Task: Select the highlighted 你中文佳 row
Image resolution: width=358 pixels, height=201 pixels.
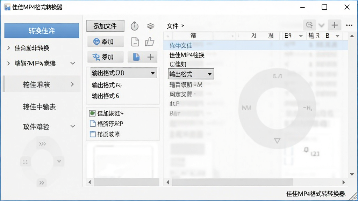Action: click(256, 46)
